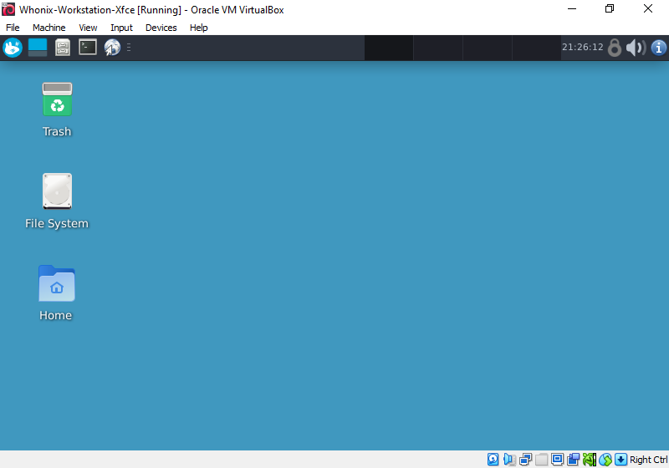This screenshot has width=669, height=468.
Task: Click the hard disk activity status icon
Action: pos(493,460)
